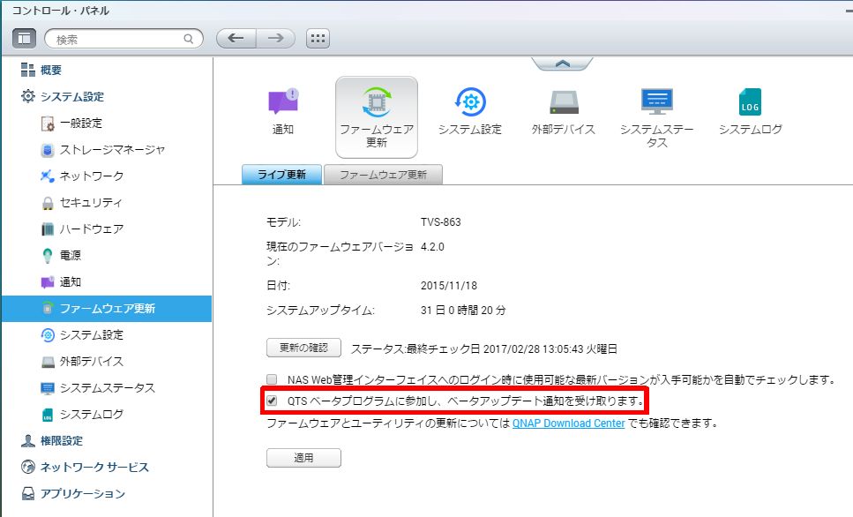This screenshot has height=517, width=853.
Task: Go forward with the right arrow button
Action: (276, 38)
